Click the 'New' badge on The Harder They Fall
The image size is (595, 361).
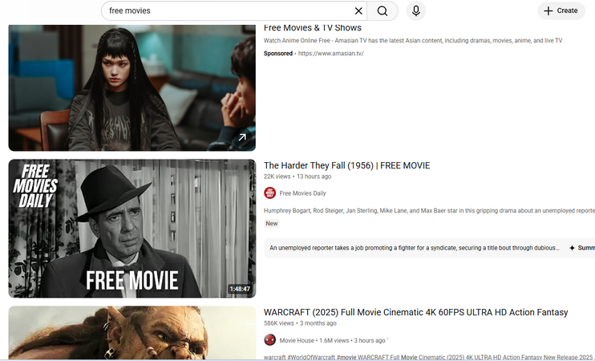click(x=271, y=224)
